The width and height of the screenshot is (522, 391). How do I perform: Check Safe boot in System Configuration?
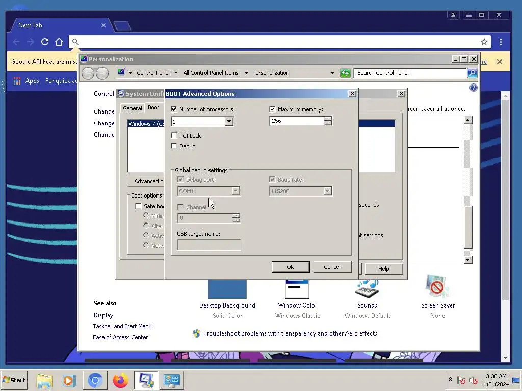click(x=138, y=206)
